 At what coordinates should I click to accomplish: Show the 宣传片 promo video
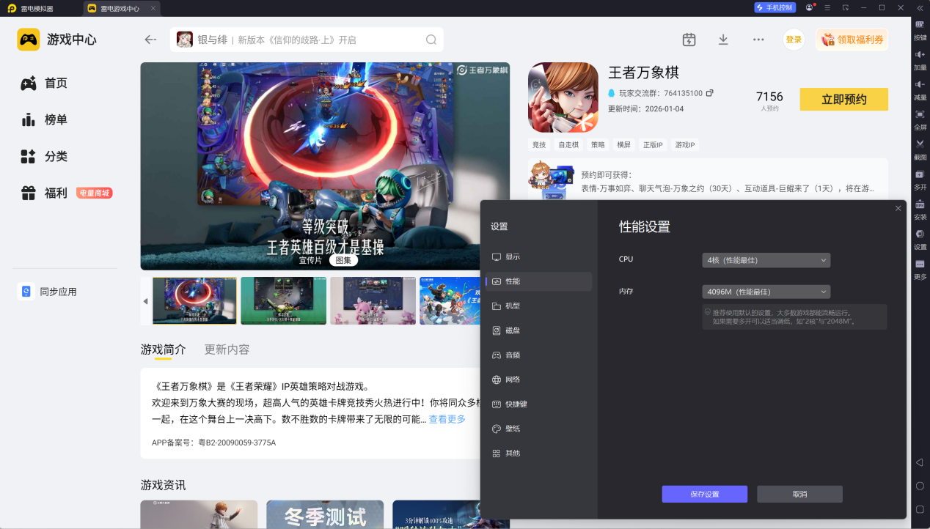310,260
